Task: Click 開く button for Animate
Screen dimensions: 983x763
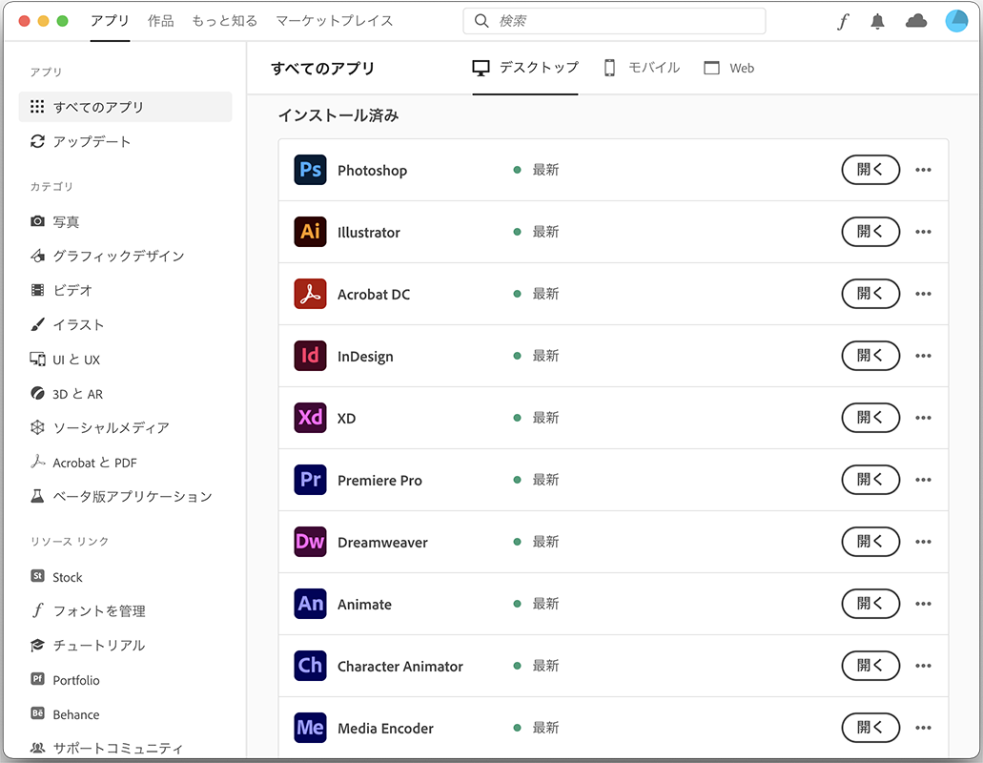Action: [870, 604]
